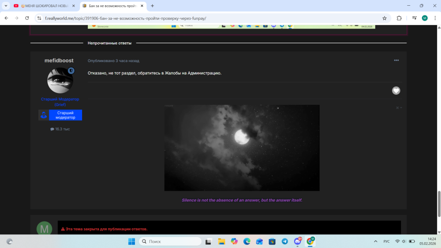Like the post with the heart button
This screenshot has width=441, height=248.
pos(396,90)
